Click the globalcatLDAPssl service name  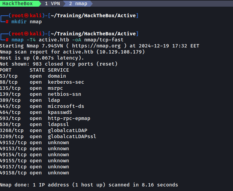pos(72,137)
